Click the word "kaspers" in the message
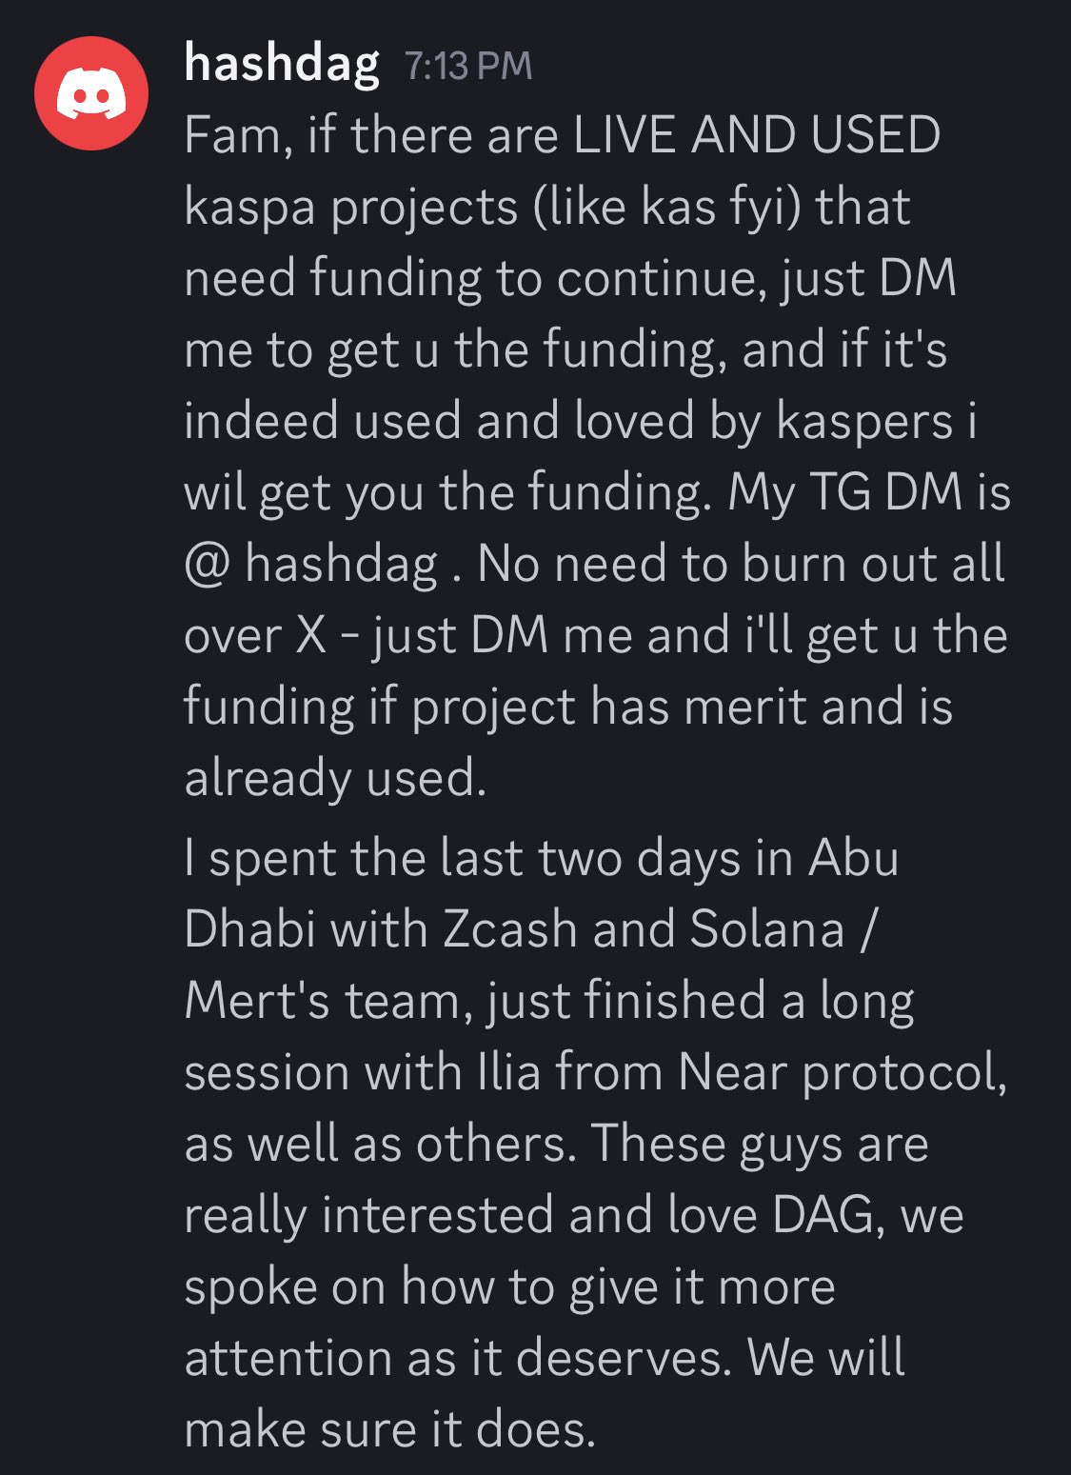 coord(864,421)
